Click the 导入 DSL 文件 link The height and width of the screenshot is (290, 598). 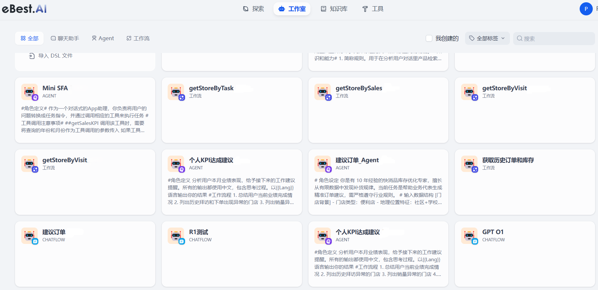point(55,56)
